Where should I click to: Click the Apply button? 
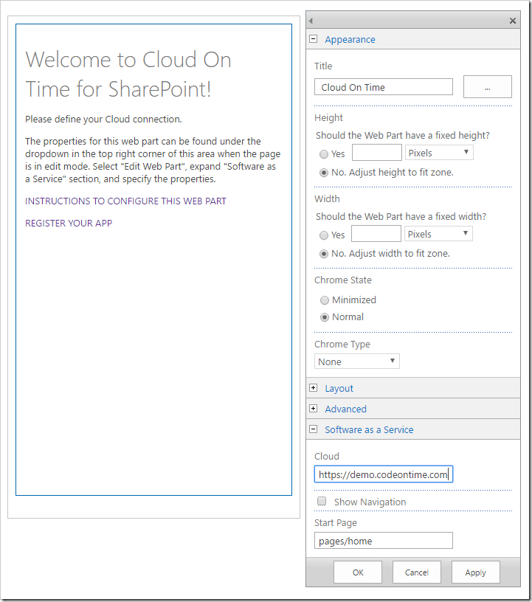[x=475, y=572]
